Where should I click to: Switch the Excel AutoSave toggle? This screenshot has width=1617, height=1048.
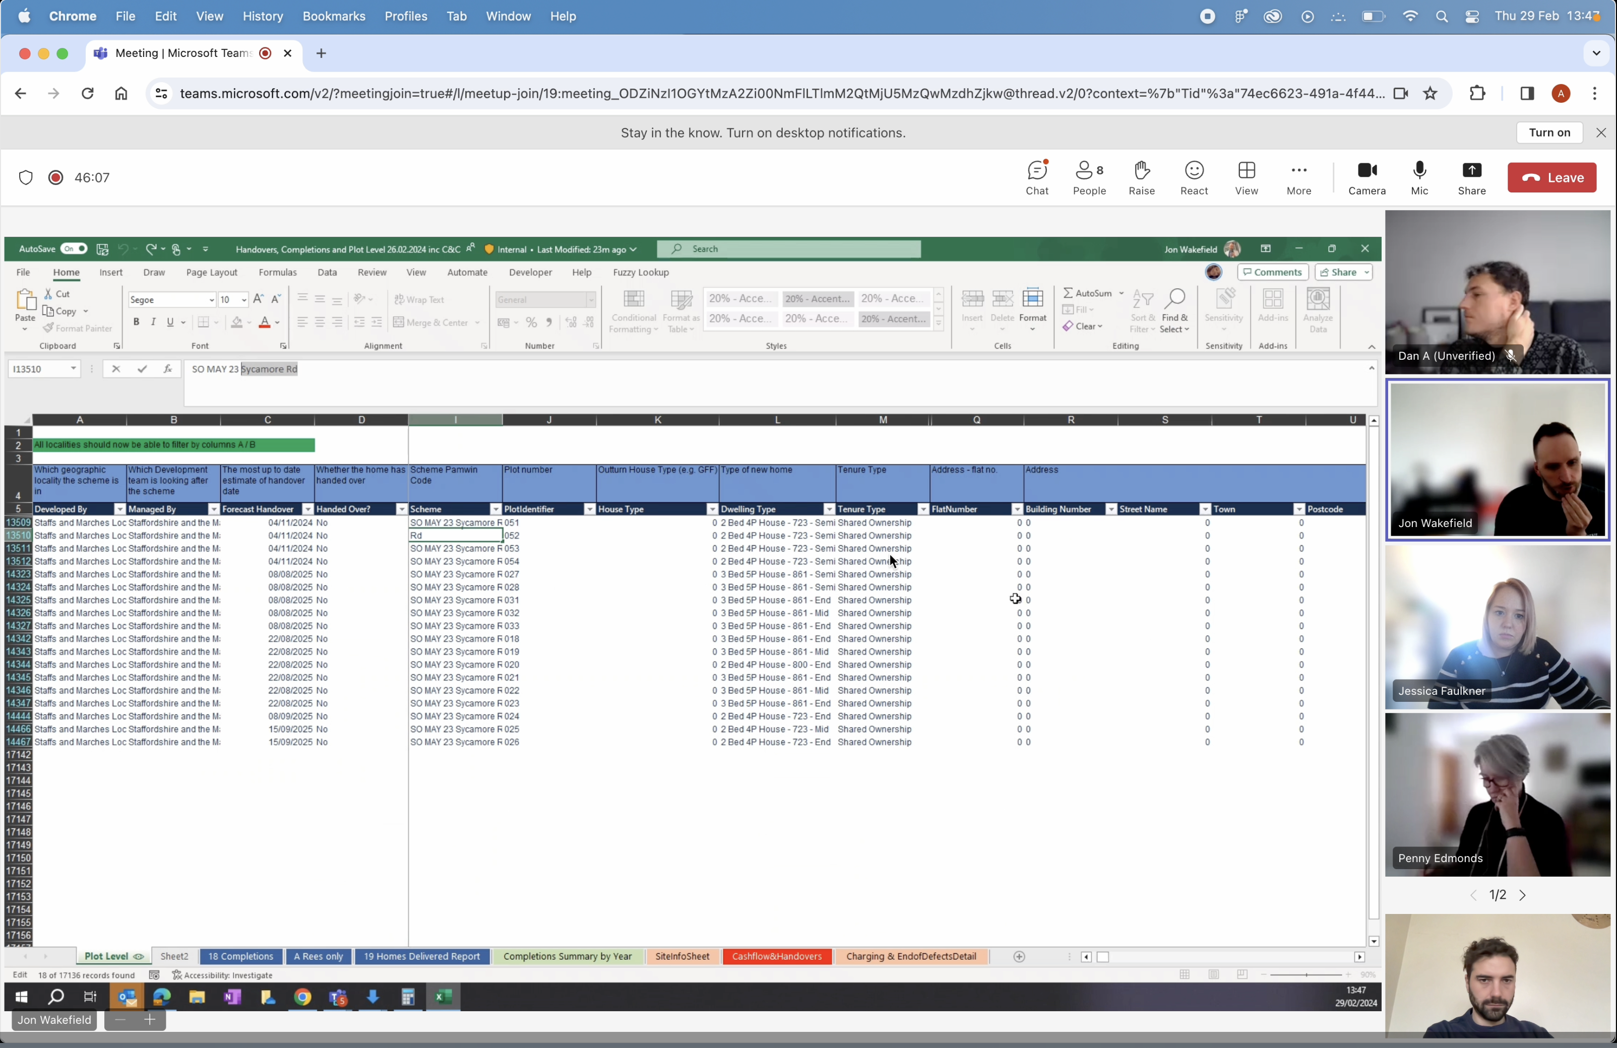pos(74,249)
